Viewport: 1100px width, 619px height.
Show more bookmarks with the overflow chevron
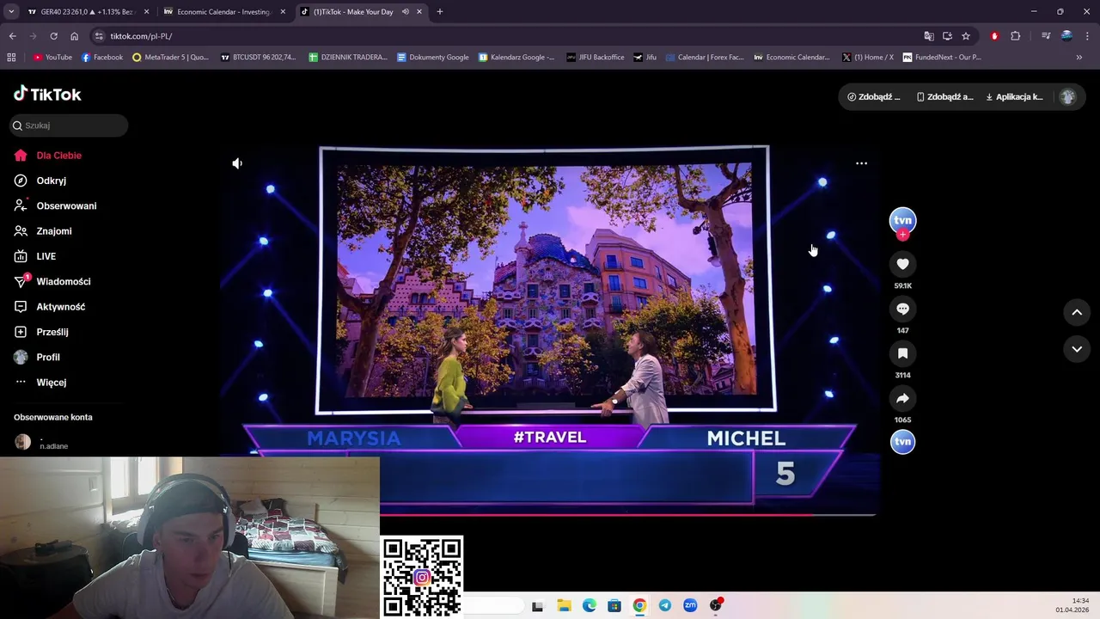(1079, 58)
